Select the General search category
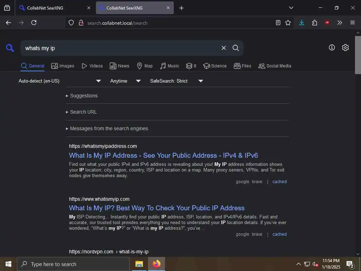Screen dimensions: 361x271 click(32, 66)
